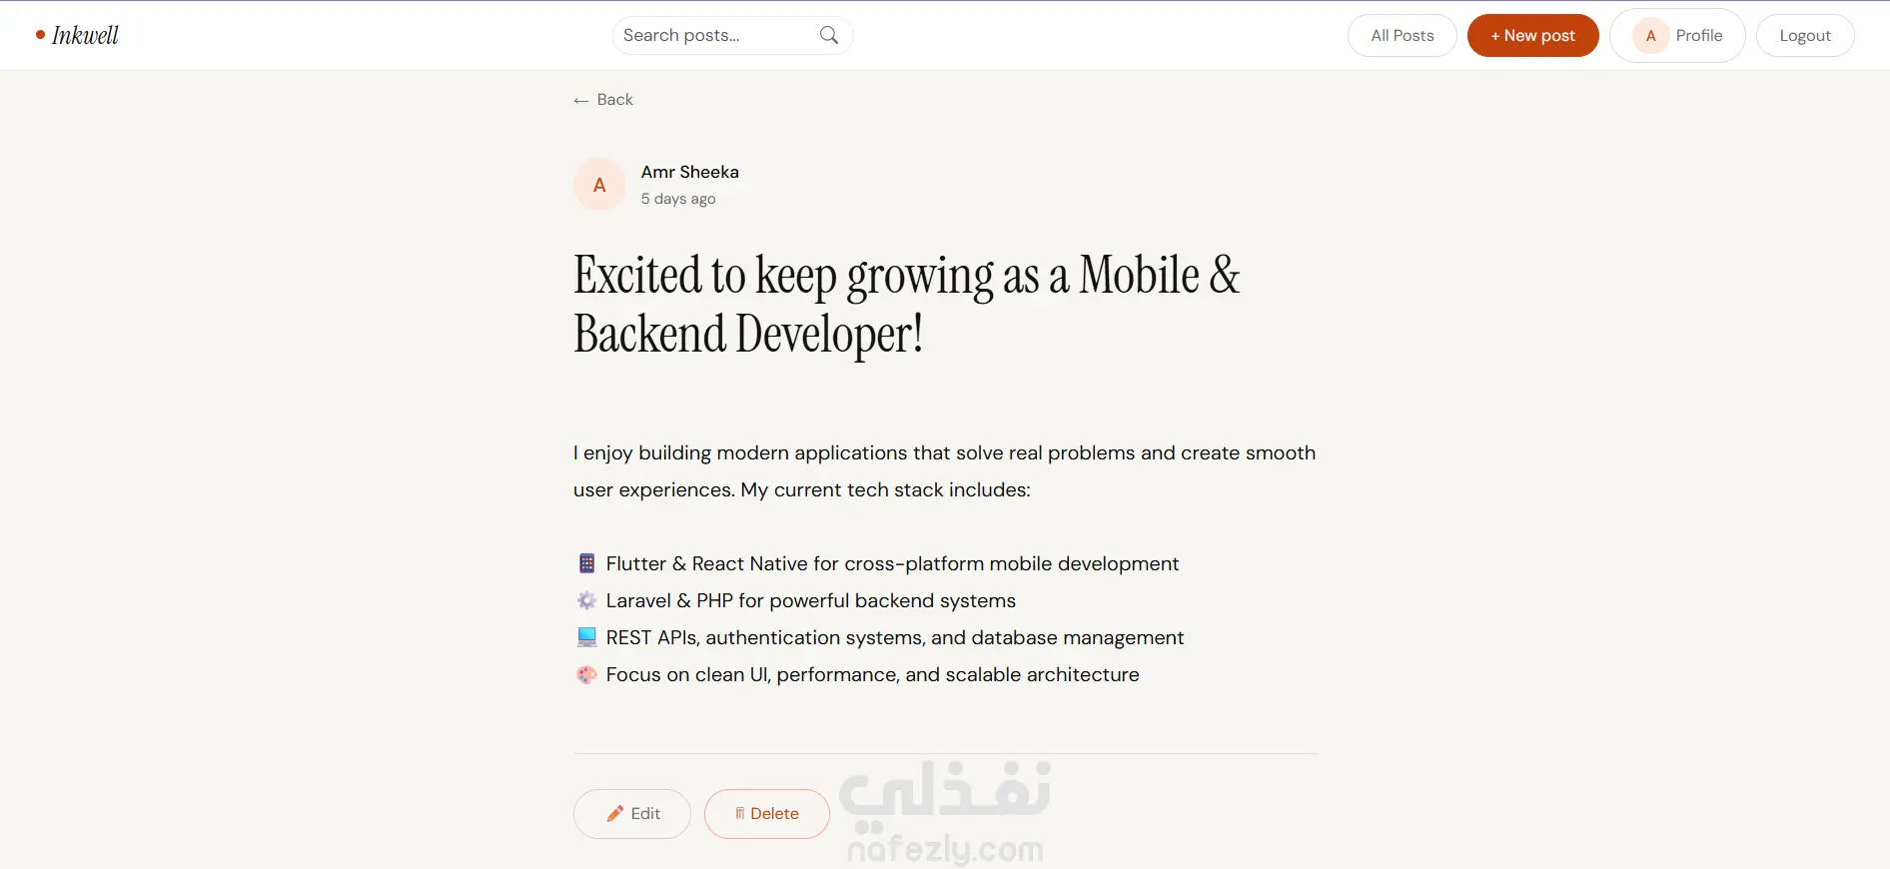The width and height of the screenshot is (1890, 869).
Task: Click the mobile phone emoji bullet
Action: [x=586, y=563]
